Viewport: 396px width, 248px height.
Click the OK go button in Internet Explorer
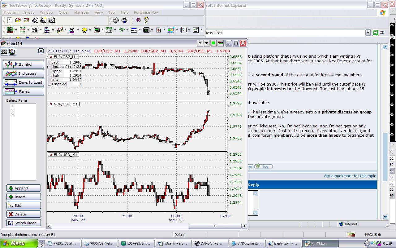coord(379,33)
